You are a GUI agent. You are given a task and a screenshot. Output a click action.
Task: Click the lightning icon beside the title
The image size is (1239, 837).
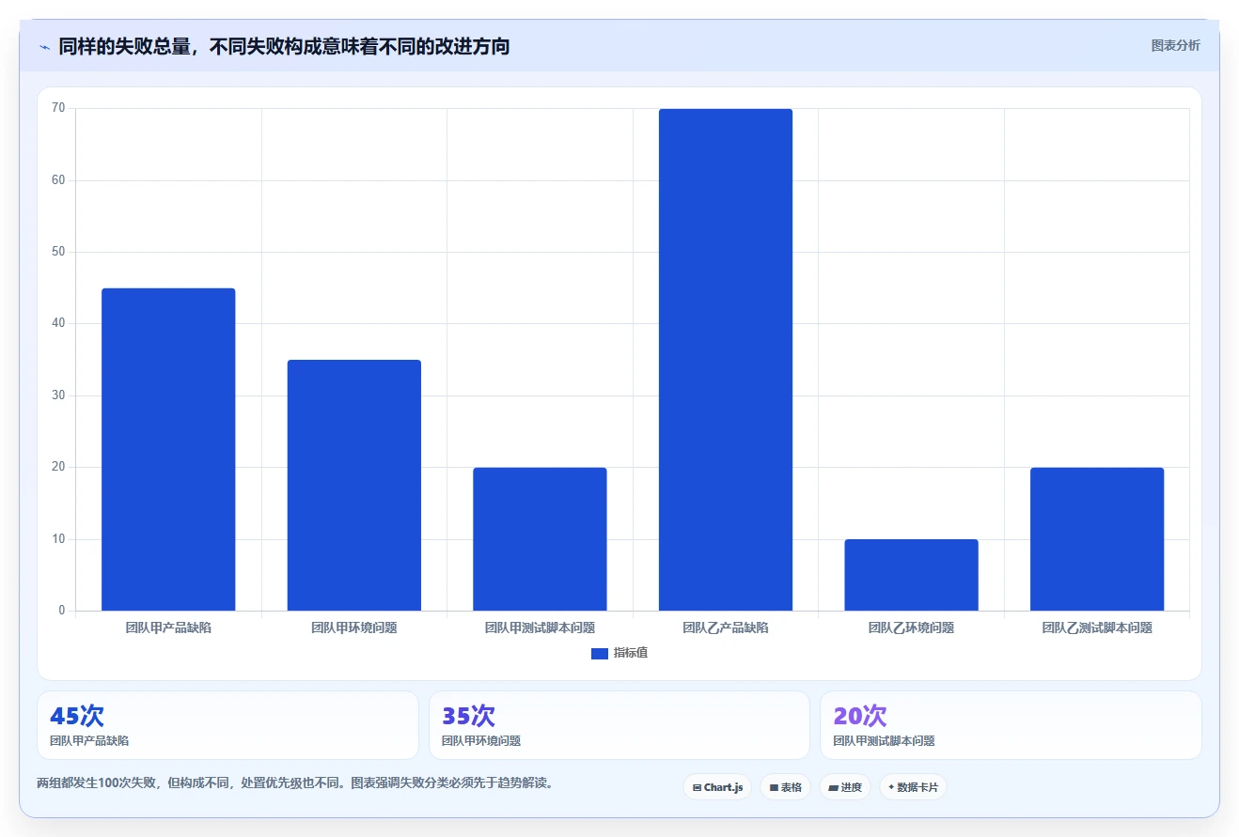coord(44,47)
